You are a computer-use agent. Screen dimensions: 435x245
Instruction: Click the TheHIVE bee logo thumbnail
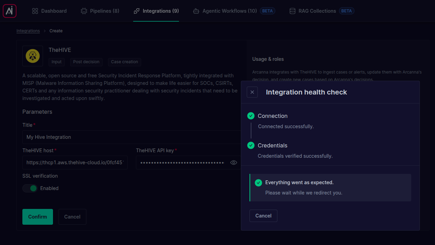tap(33, 56)
